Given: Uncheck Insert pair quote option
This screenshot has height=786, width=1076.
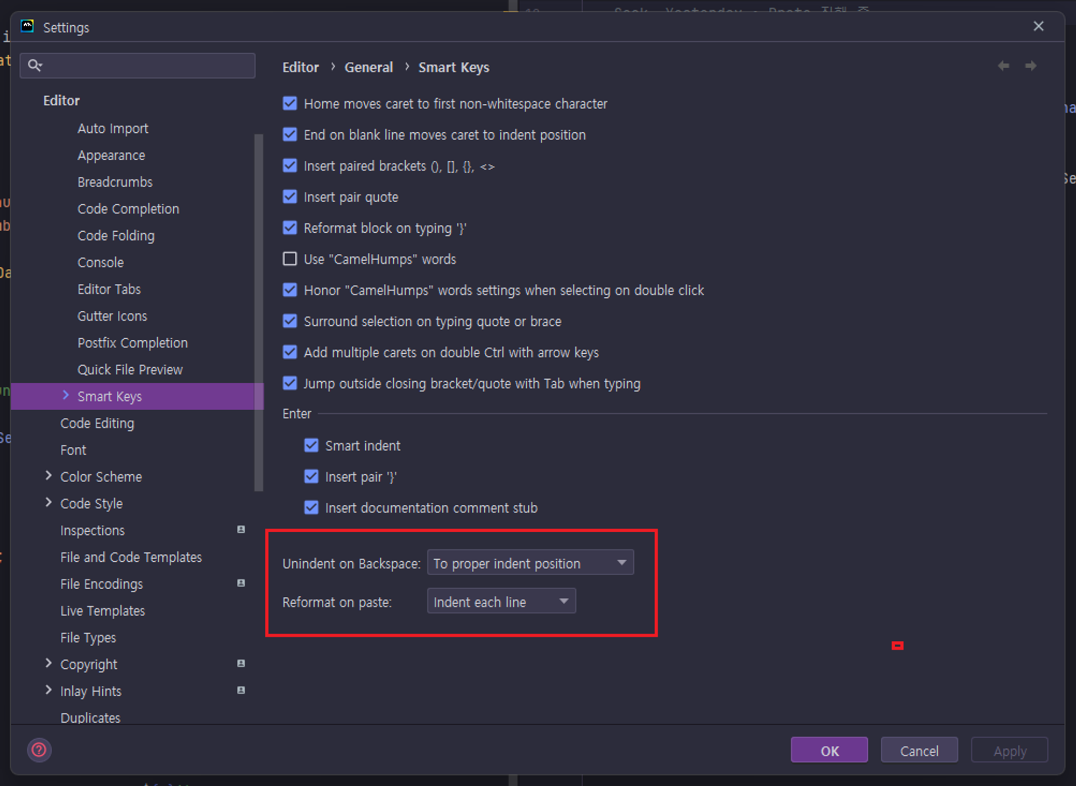Looking at the screenshot, I should 290,197.
